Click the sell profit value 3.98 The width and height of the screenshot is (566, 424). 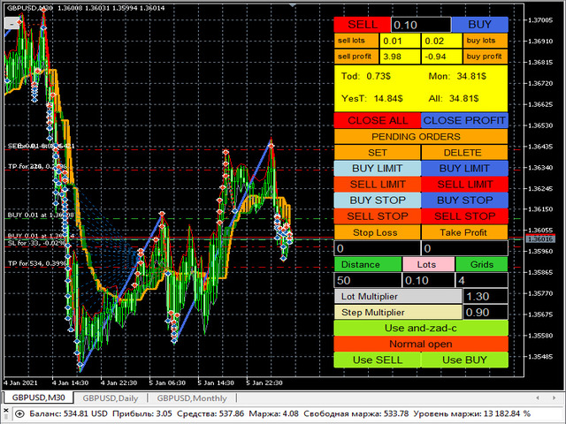click(400, 57)
